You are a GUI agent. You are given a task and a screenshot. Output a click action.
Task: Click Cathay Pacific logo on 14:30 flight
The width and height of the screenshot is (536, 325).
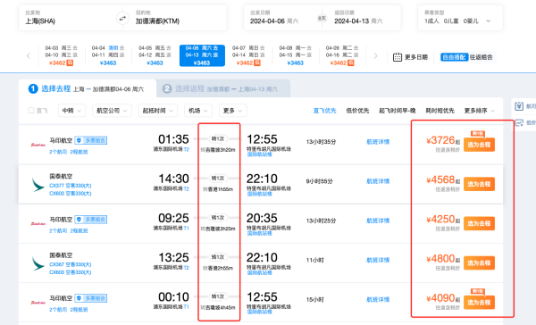point(38,185)
